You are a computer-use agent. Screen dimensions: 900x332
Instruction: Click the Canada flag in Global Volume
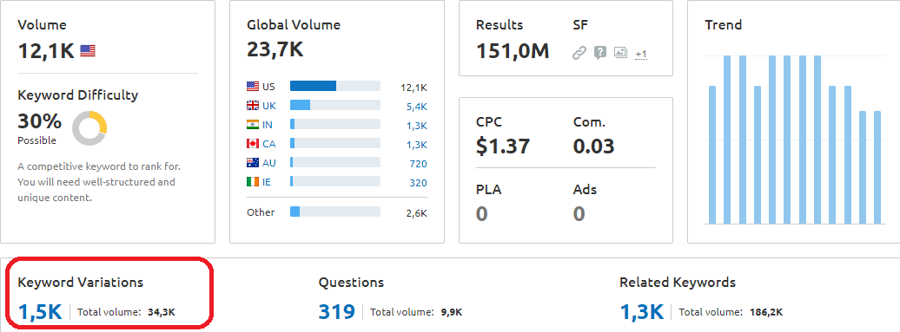(x=253, y=143)
